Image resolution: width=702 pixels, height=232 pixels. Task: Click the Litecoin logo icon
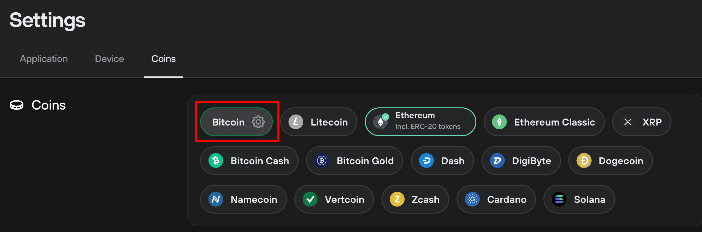(296, 122)
